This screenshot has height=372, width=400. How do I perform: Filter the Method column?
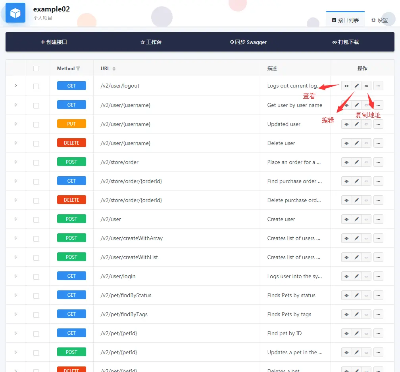pyautogui.click(x=78, y=69)
